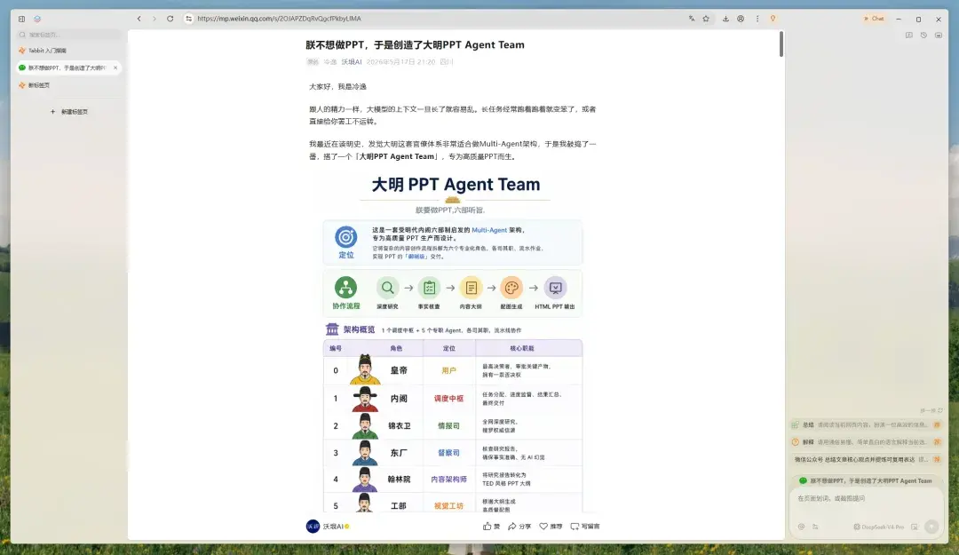Screen dimensions: 959x555
Task: Click the 原创 tag under the title
Action: coord(313,62)
